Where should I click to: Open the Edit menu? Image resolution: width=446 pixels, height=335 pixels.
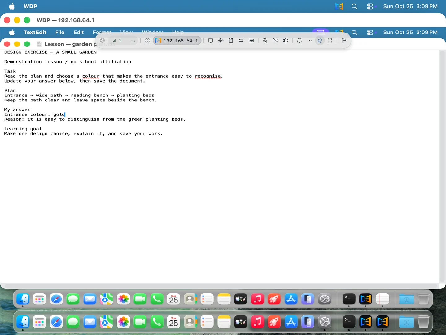(x=79, y=32)
